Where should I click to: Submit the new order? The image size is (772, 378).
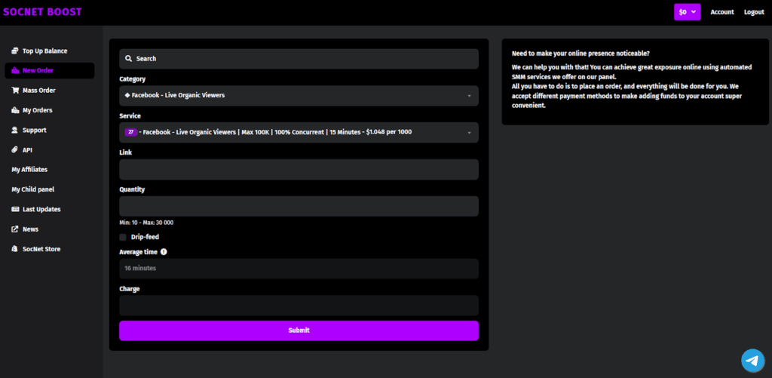pos(299,330)
